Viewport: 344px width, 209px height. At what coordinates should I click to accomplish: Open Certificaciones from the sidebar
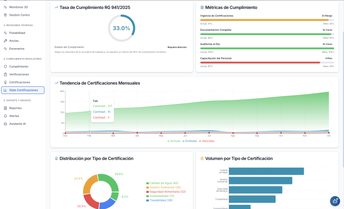(19, 82)
